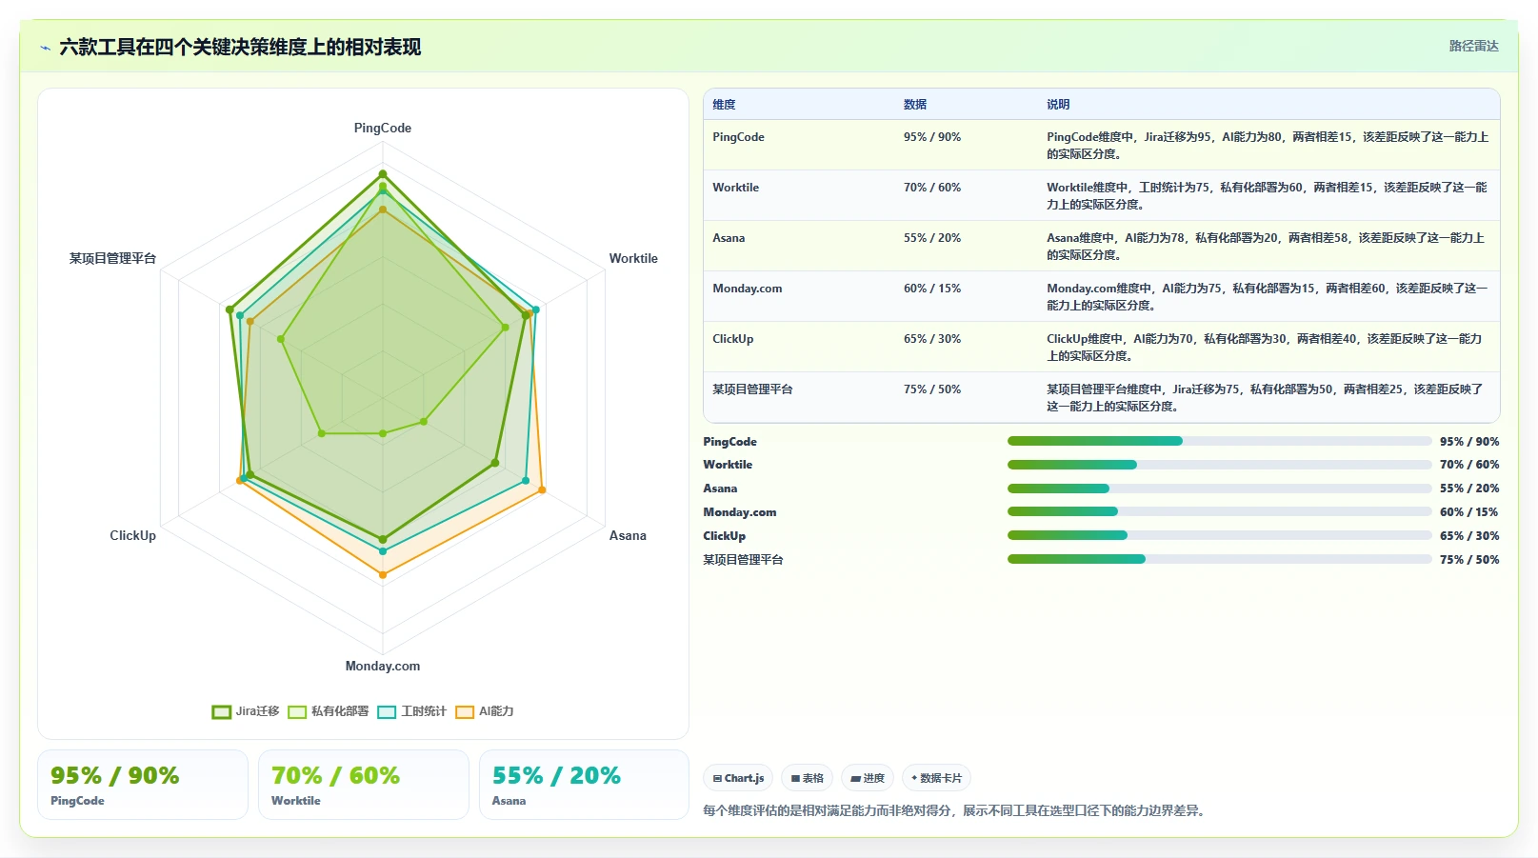Select the Worktile table row name
The width and height of the screenshot is (1538, 858).
(x=735, y=188)
